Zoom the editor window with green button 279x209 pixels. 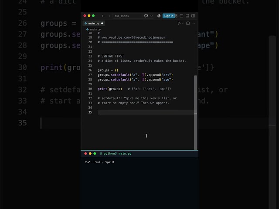pos(93,16)
